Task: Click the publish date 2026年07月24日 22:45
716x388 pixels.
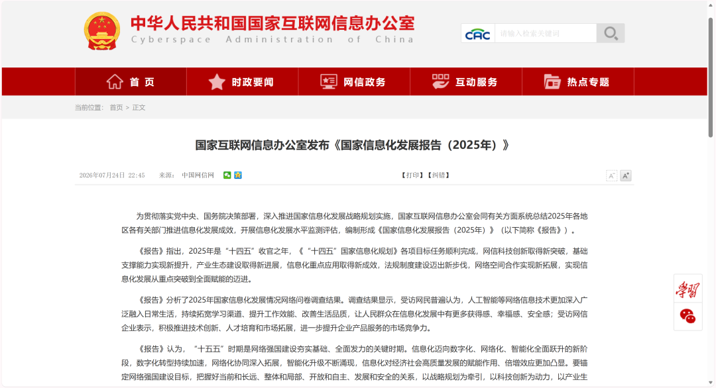Action: (x=112, y=175)
